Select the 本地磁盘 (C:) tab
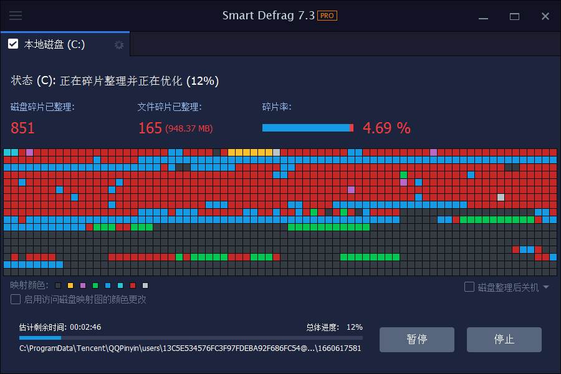This screenshot has height=374, width=561. [55, 44]
